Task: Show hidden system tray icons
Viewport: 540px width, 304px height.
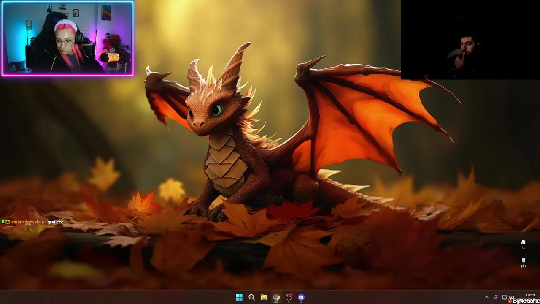Action: 486,297
